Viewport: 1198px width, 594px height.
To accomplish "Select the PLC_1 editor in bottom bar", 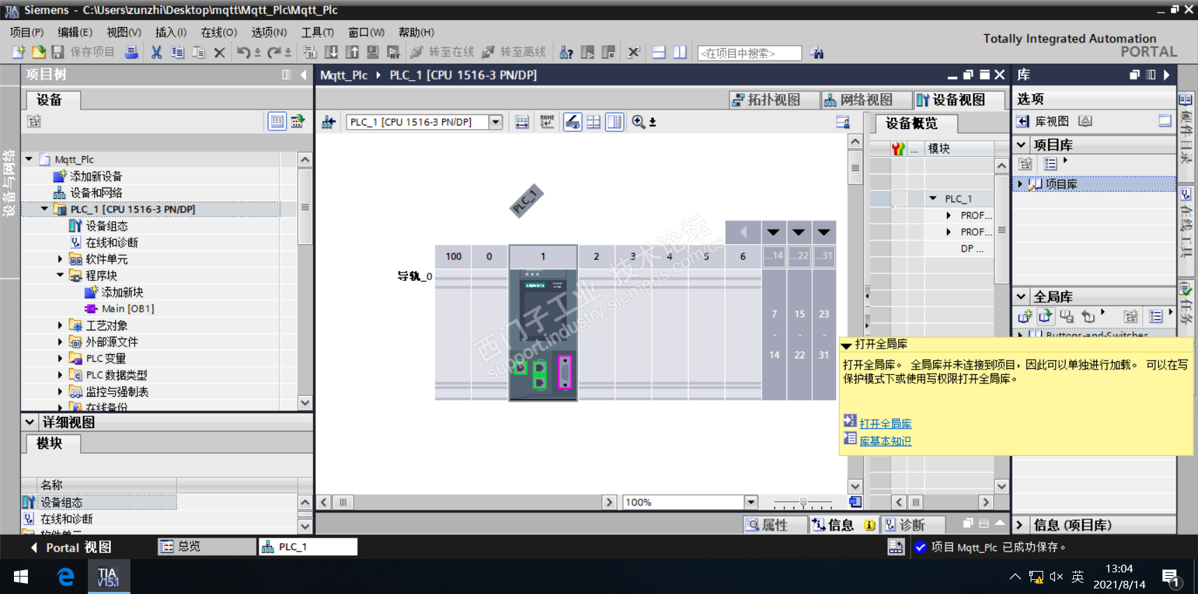I will click(308, 547).
